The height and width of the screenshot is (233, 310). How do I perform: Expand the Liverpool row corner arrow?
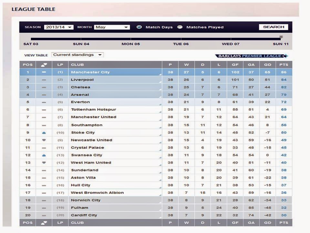click(160, 82)
